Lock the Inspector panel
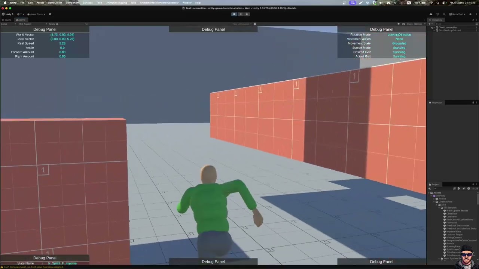The width and height of the screenshot is (479, 269). (x=473, y=102)
